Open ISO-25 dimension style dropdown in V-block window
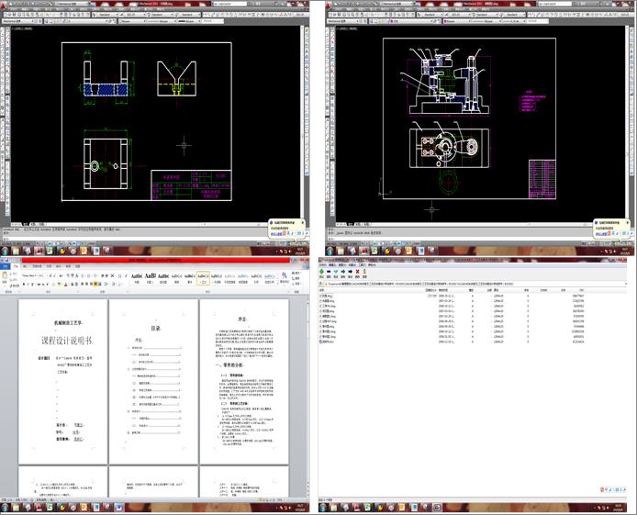637x515 pixels. tap(132, 15)
